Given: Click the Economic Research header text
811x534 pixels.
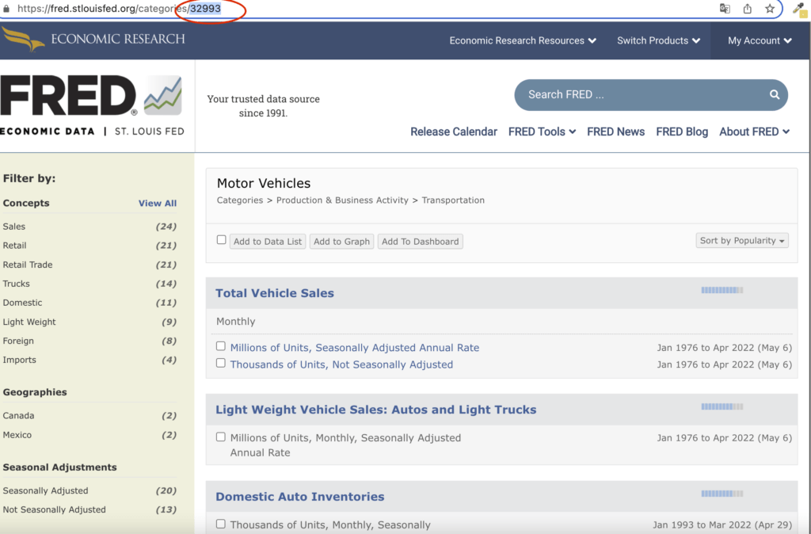Looking at the screenshot, I should (x=118, y=39).
